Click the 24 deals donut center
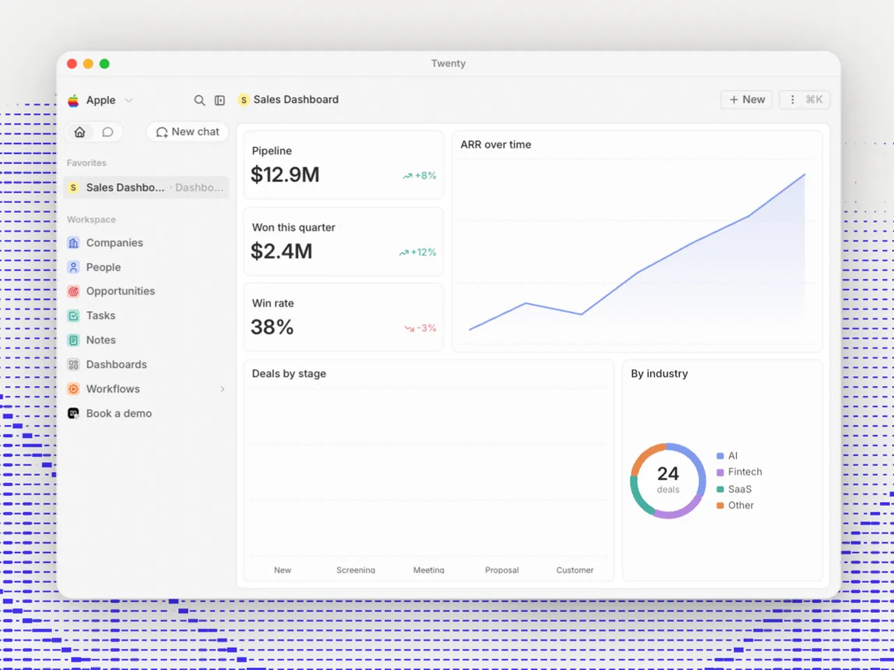Image resolution: width=894 pixels, height=670 pixels. (x=668, y=479)
